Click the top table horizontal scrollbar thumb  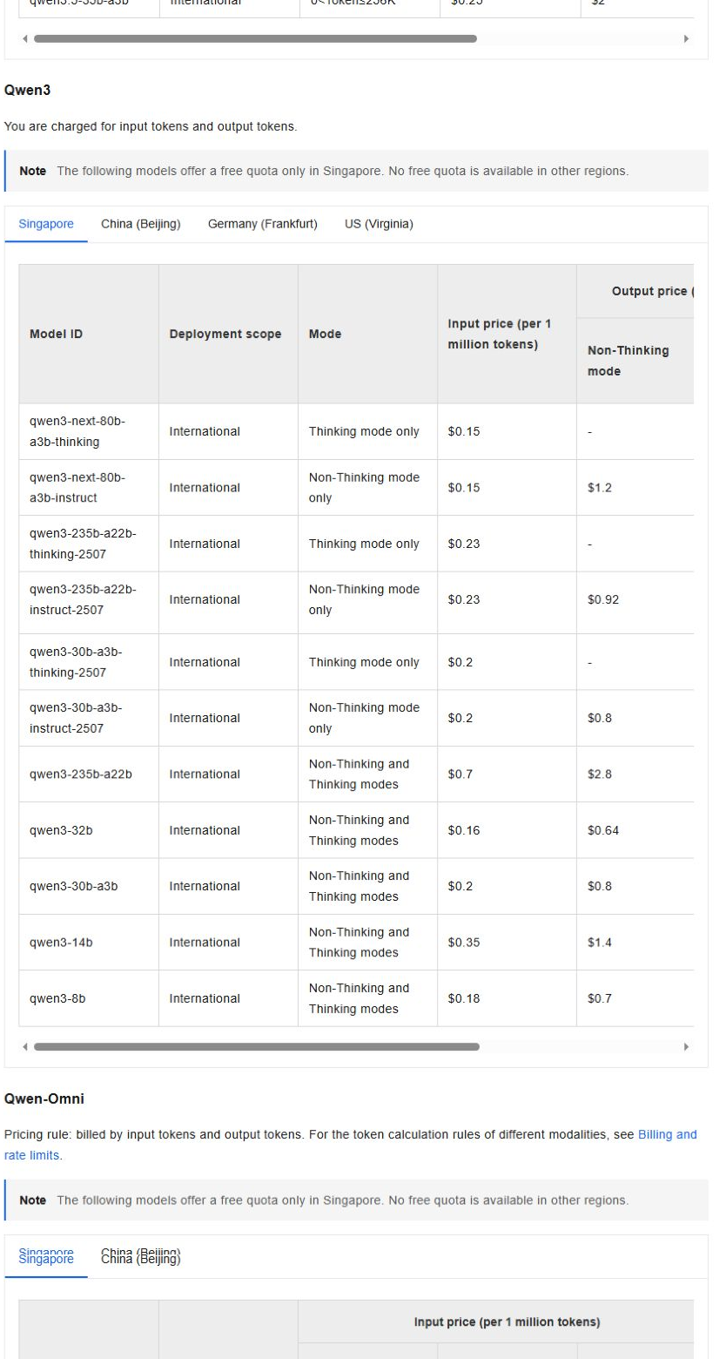[x=255, y=39]
